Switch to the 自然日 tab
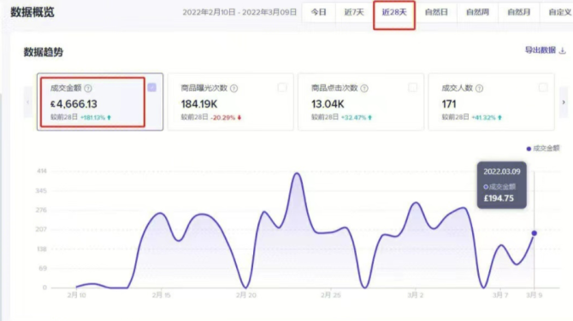The image size is (573, 321). [x=436, y=12]
